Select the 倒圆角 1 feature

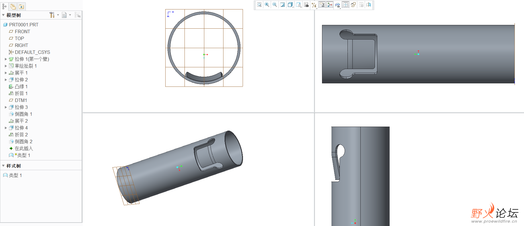coord(23,114)
